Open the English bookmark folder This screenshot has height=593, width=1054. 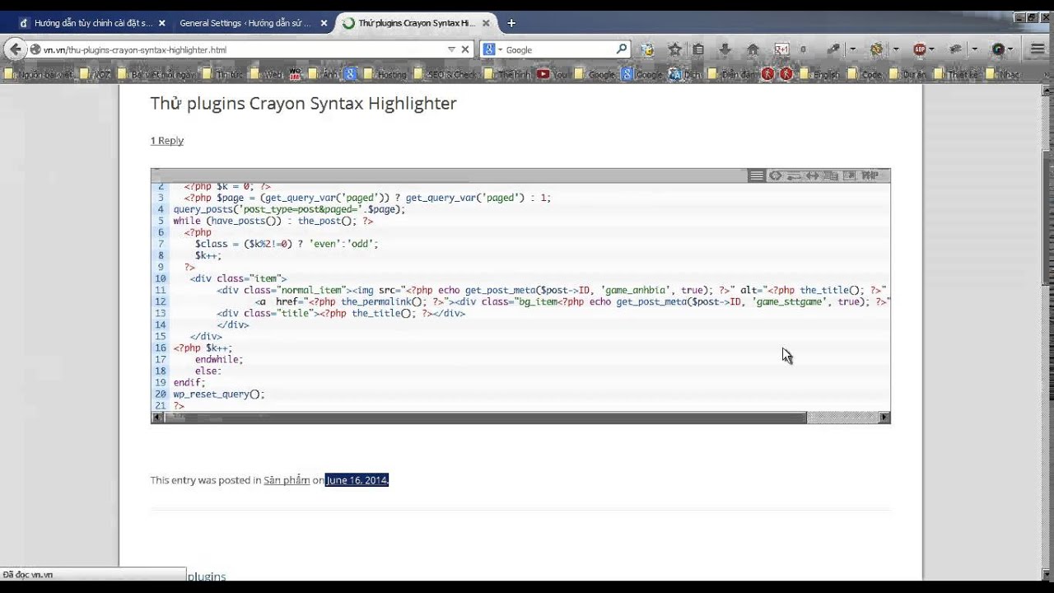click(x=818, y=74)
